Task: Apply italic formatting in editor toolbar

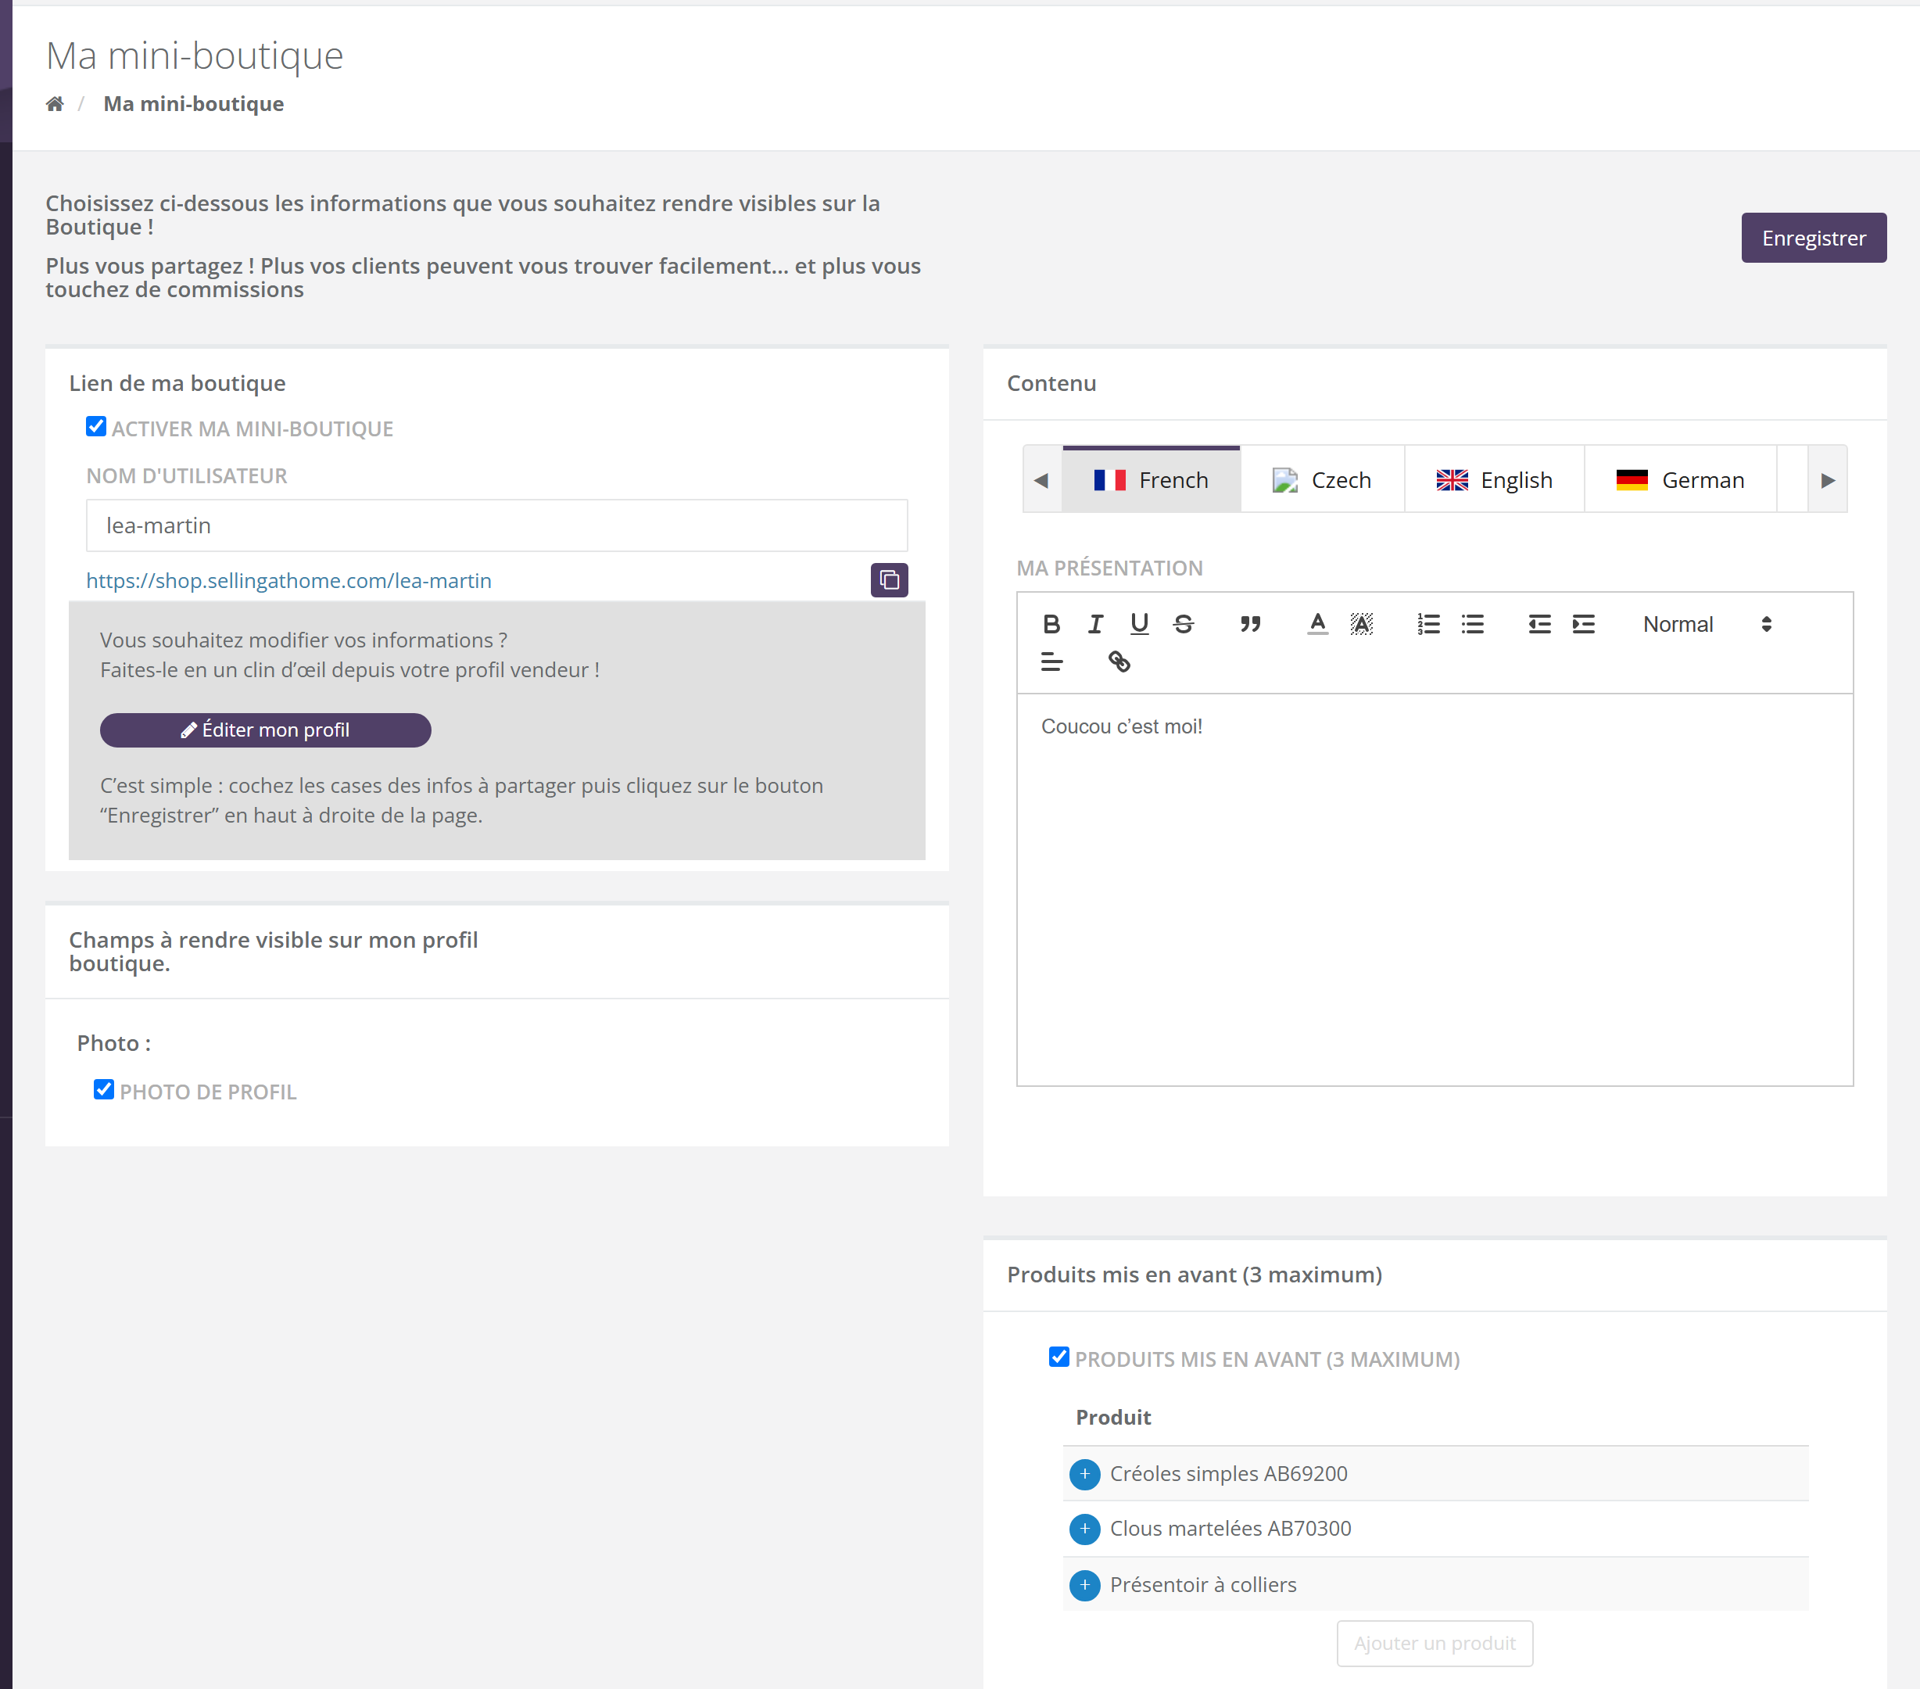Action: click(x=1095, y=624)
